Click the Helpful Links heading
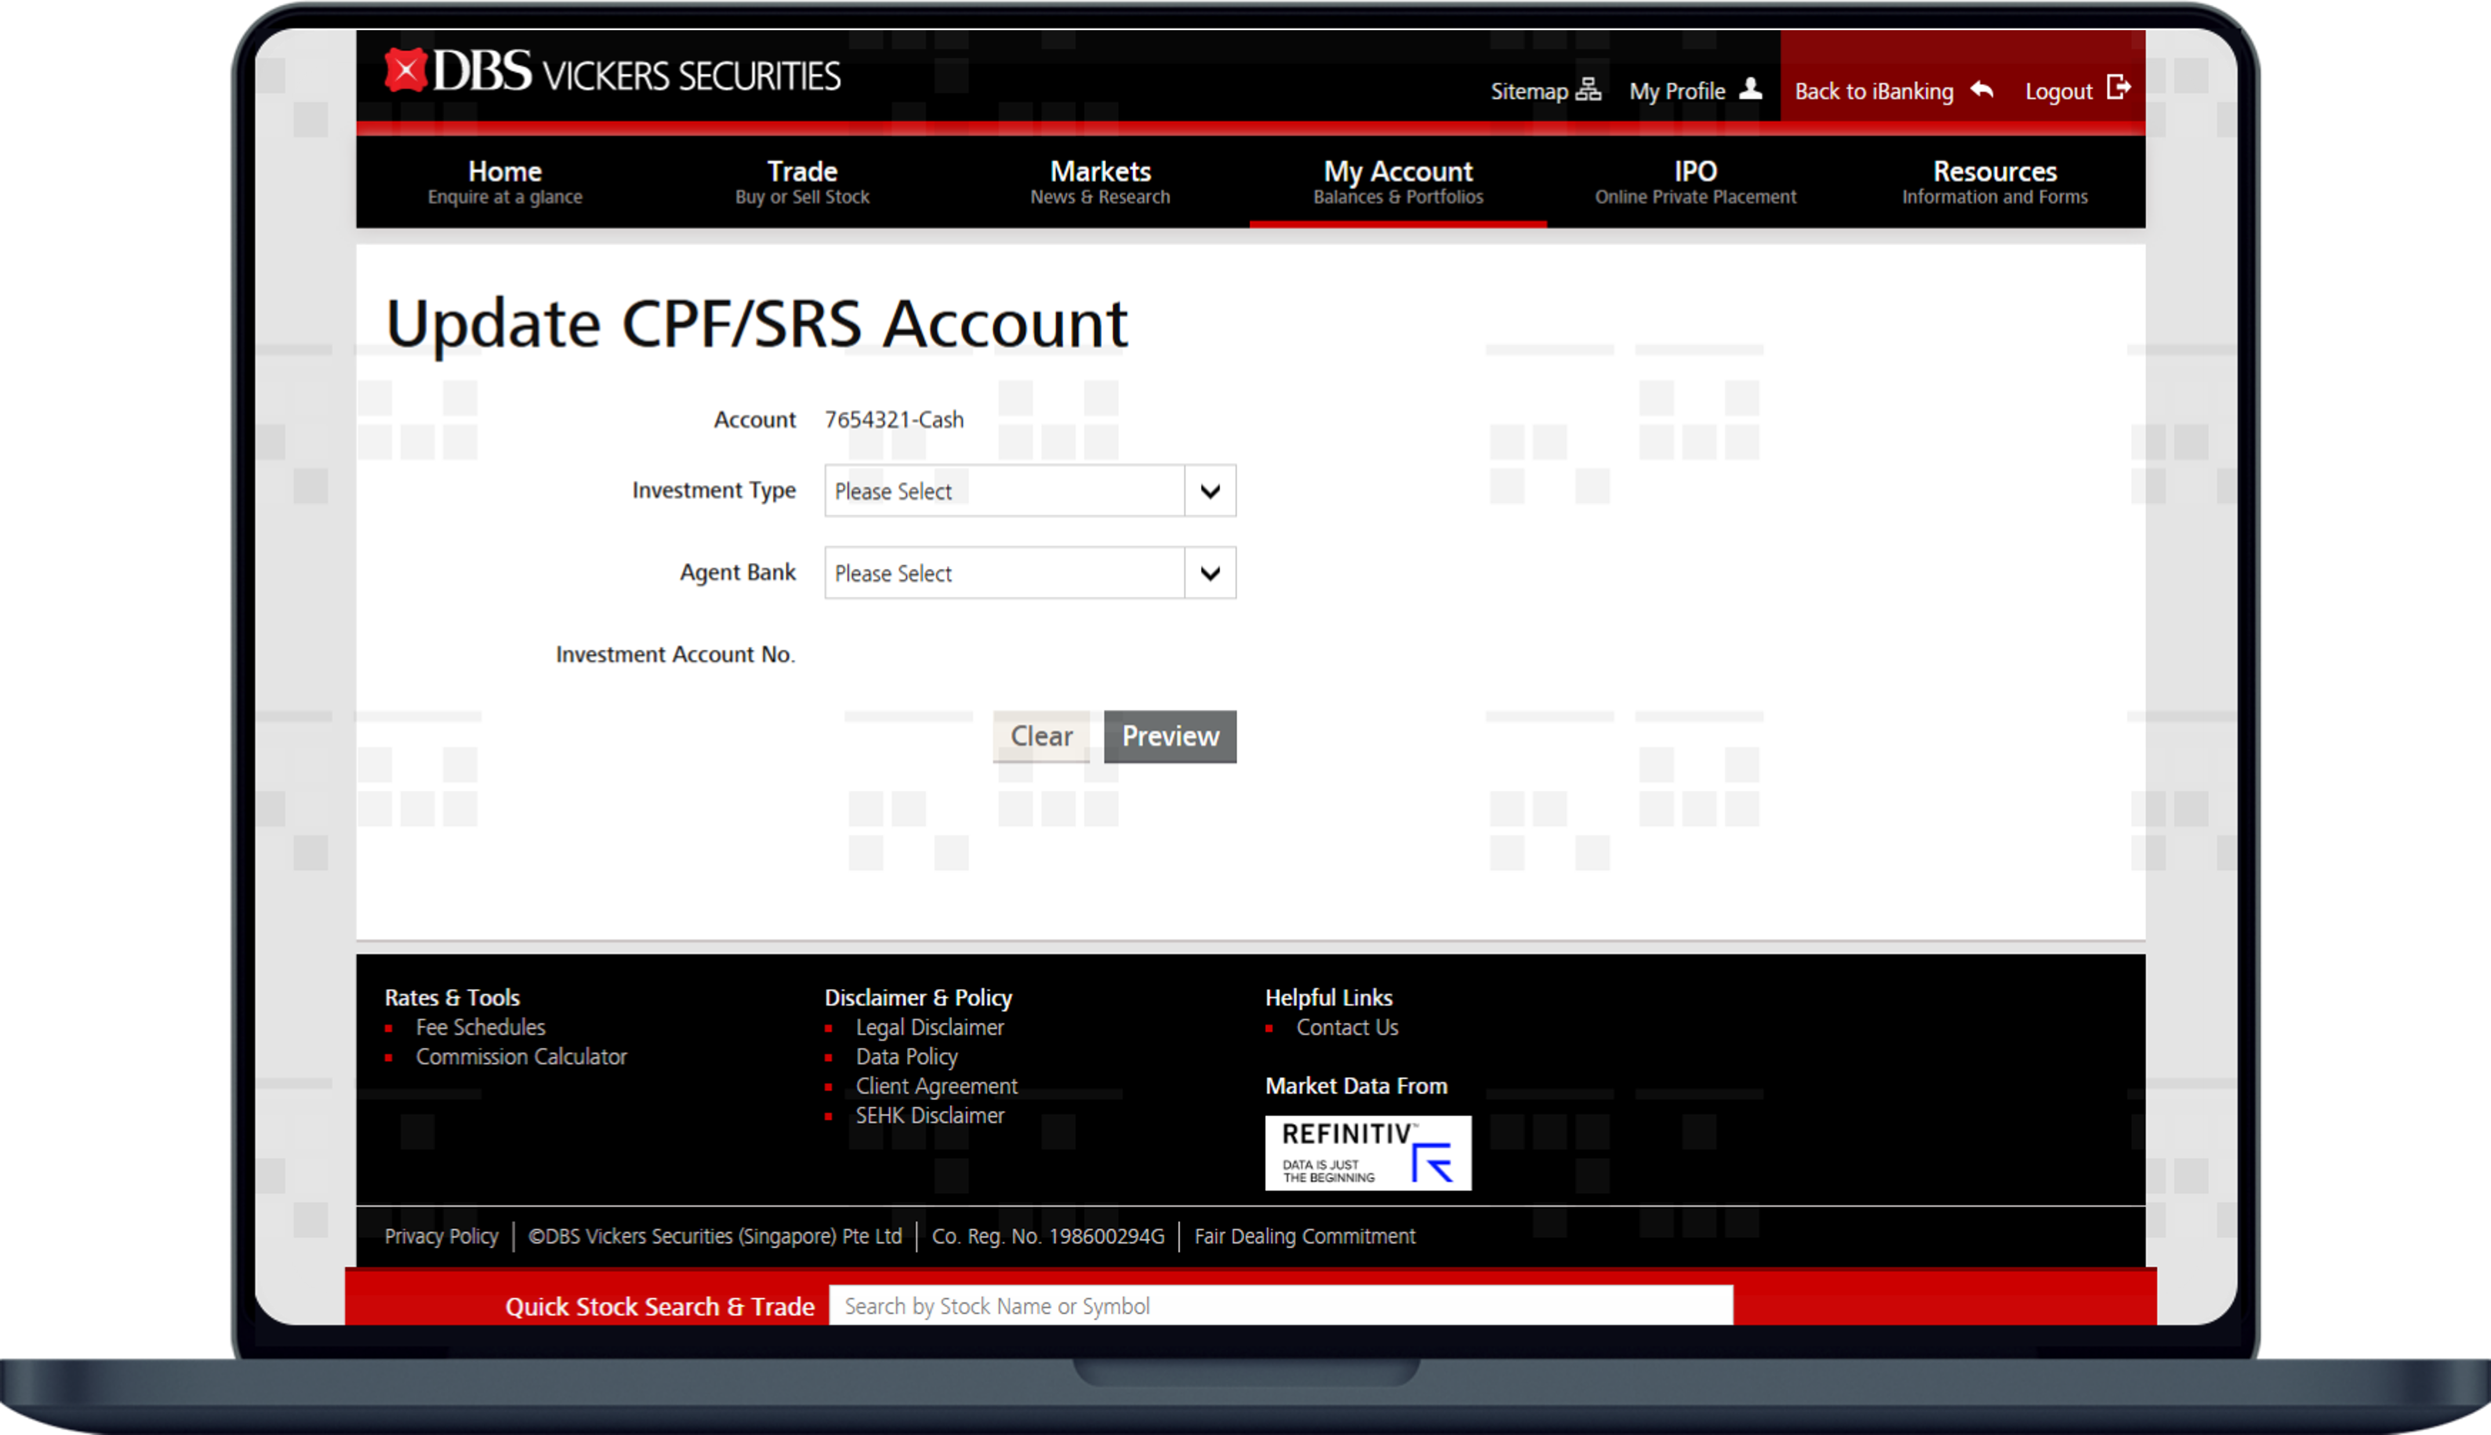Image resolution: width=2491 pixels, height=1435 pixels. (1328, 997)
